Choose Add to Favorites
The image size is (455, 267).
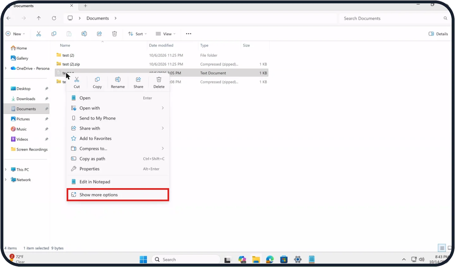[118, 138]
